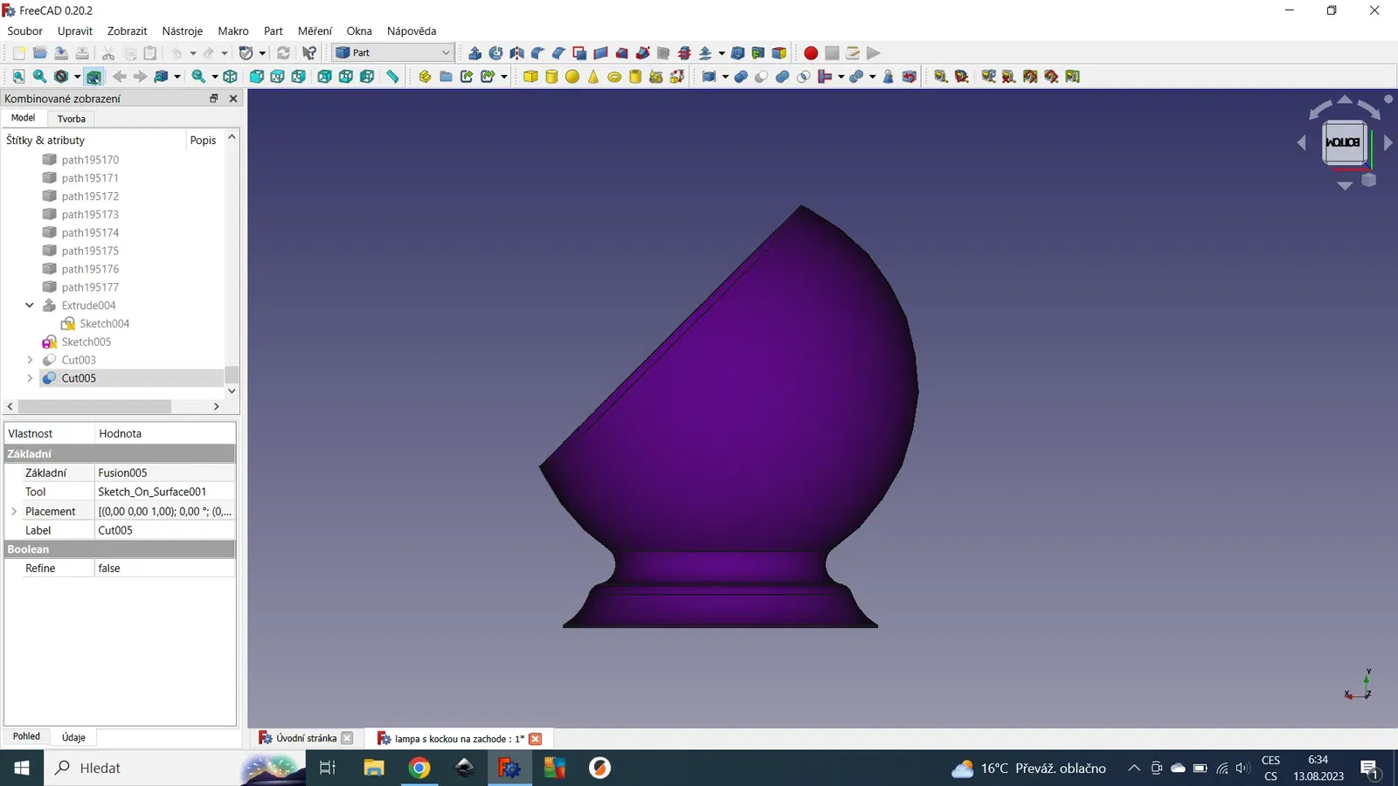Toggle the bounding box view button

(x=93, y=77)
